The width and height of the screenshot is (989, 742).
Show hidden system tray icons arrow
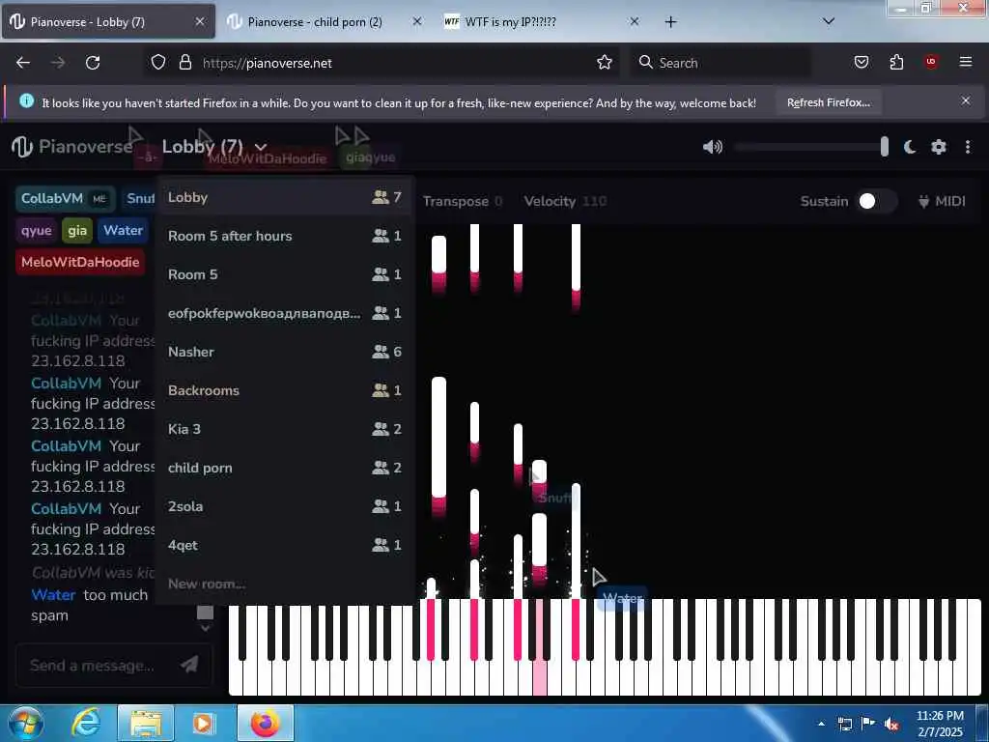click(821, 724)
